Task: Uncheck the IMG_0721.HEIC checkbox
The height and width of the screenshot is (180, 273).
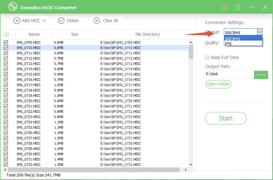Action: (x=6, y=106)
